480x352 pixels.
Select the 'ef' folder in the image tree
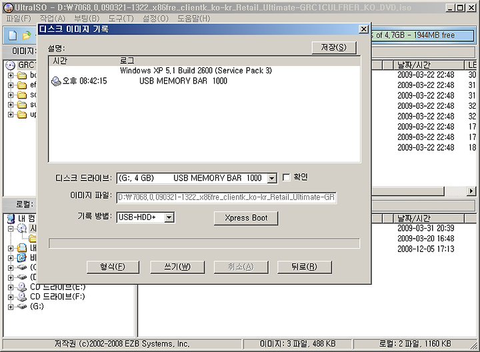coord(22,85)
